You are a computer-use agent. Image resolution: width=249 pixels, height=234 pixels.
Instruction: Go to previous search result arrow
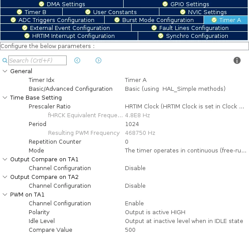[77, 60]
